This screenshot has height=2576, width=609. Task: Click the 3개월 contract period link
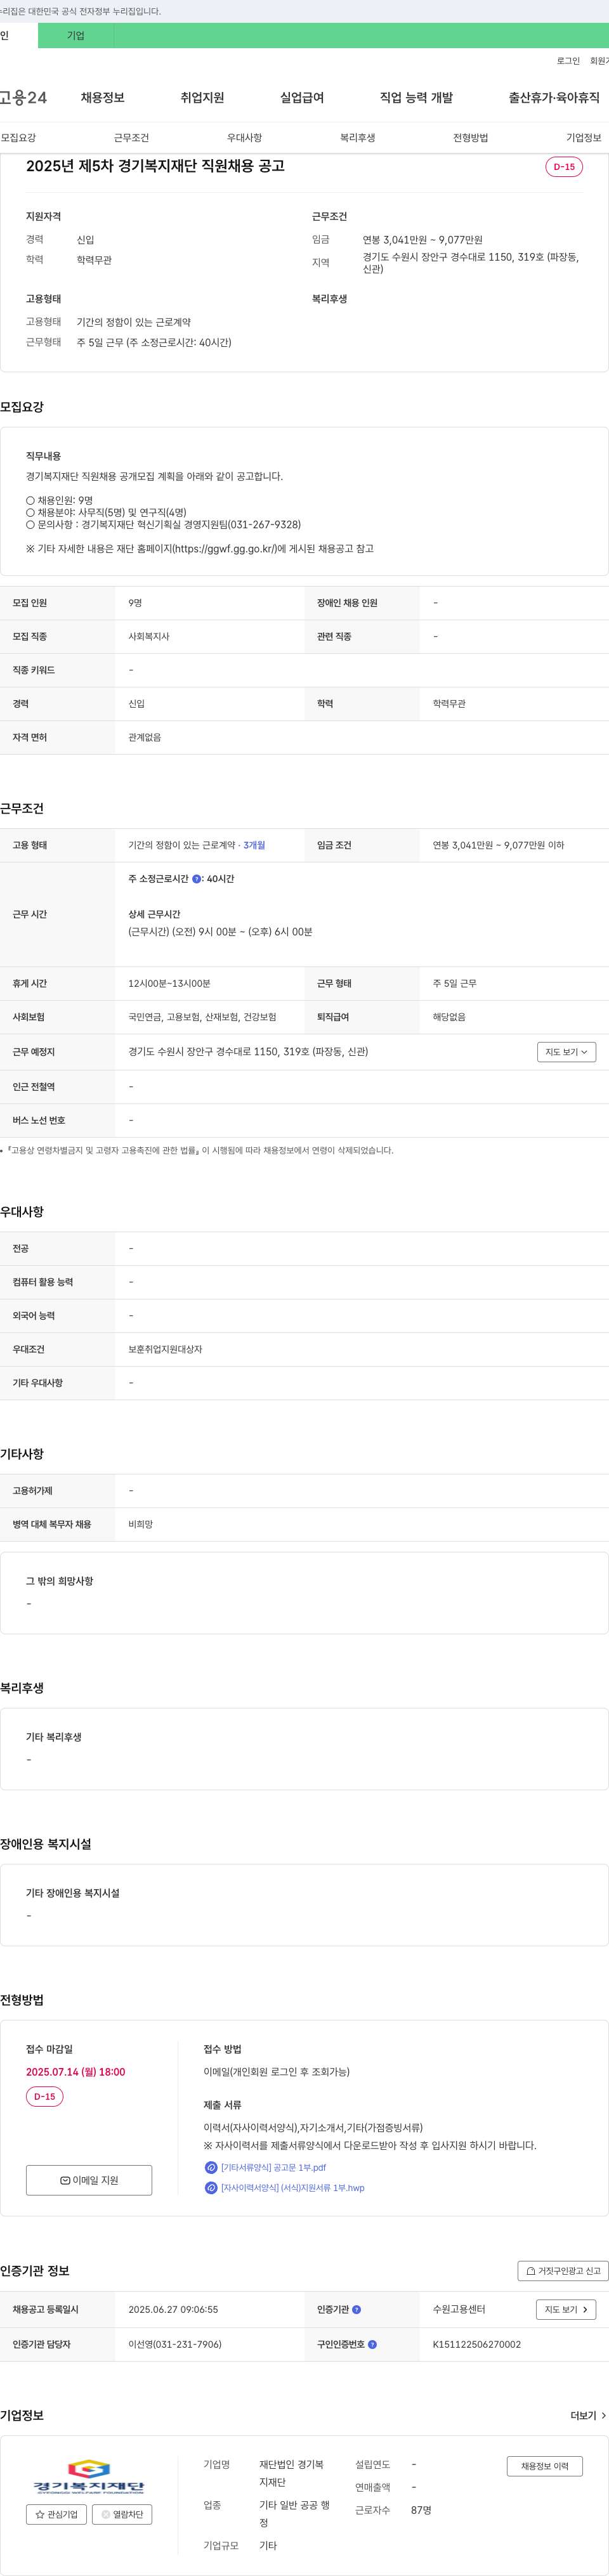254,846
